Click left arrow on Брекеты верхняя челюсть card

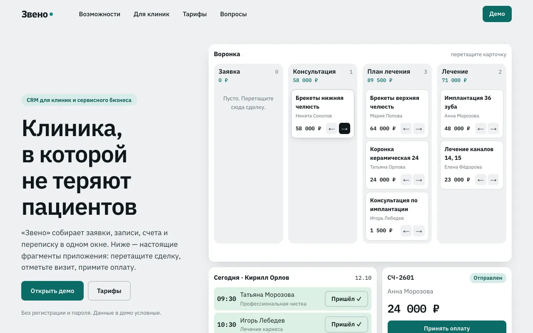click(x=406, y=129)
